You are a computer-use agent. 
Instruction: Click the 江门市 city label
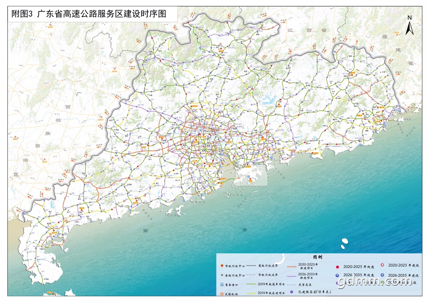195,161
